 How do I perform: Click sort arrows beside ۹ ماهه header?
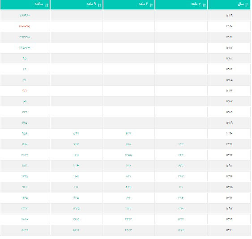pyautogui.click(x=99, y=5)
